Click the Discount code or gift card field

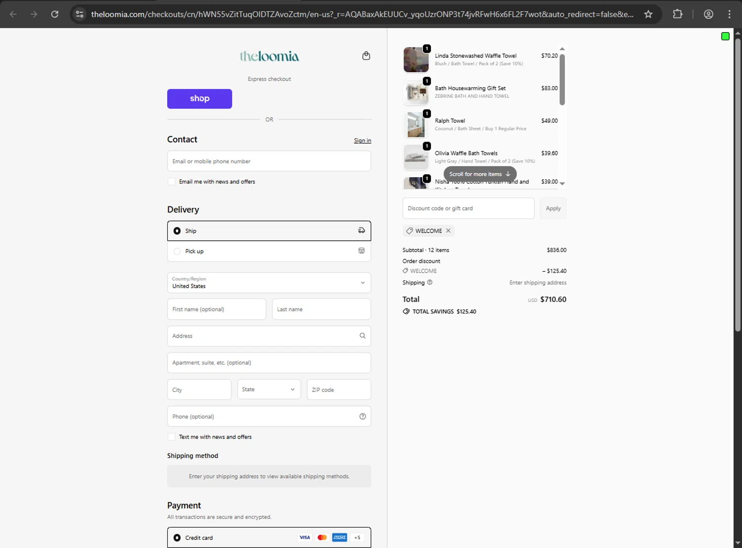click(x=468, y=208)
